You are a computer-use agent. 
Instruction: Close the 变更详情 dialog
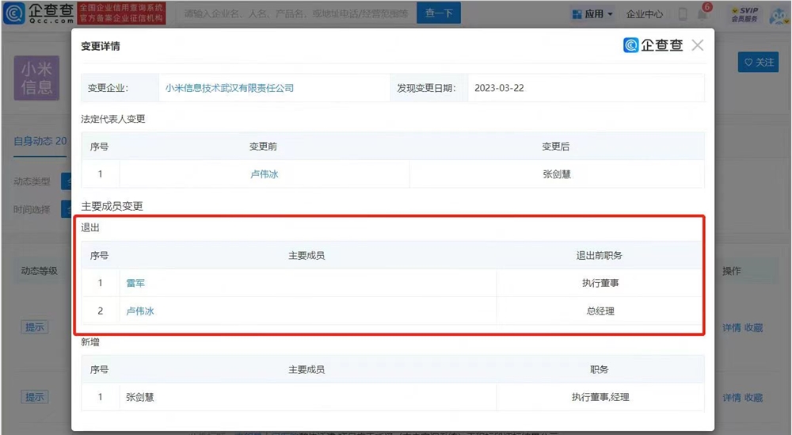coord(697,46)
